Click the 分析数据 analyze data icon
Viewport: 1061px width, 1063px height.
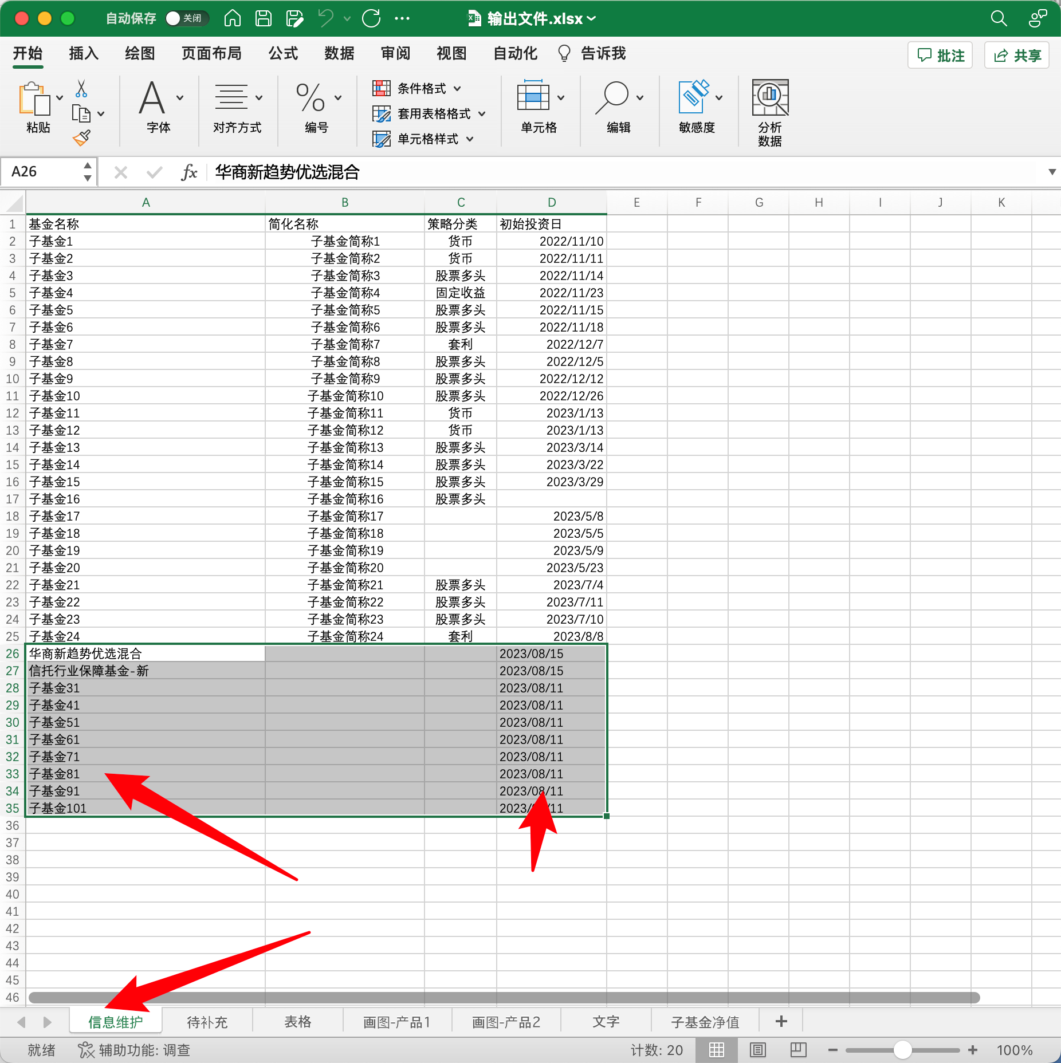(x=770, y=112)
